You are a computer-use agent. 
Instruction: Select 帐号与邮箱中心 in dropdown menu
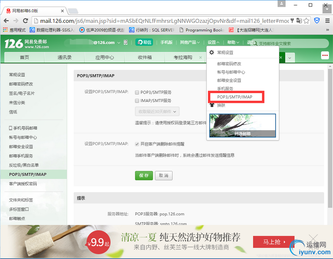point(231,72)
